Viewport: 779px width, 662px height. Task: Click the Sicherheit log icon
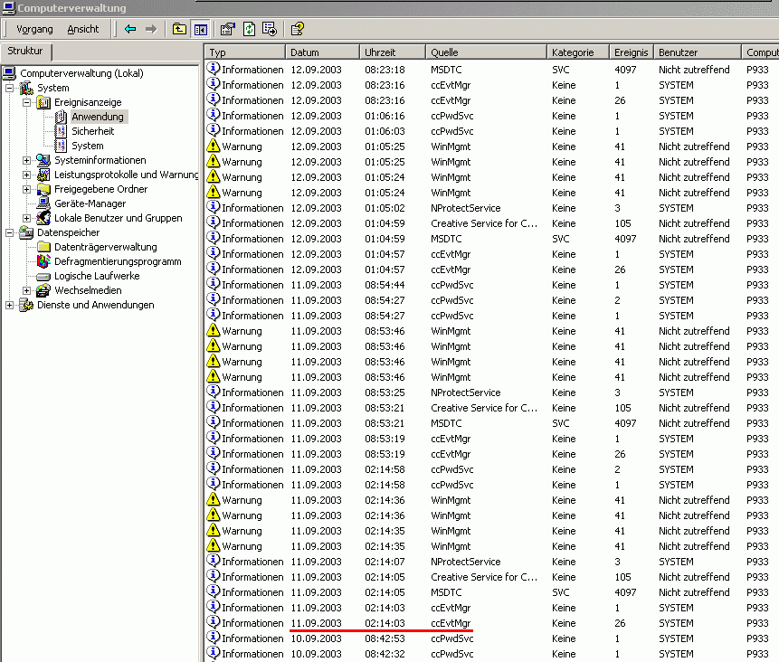tap(61, 131)
